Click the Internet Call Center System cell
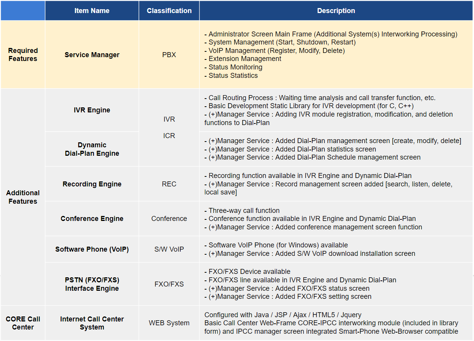 click(x=92, y=323)
